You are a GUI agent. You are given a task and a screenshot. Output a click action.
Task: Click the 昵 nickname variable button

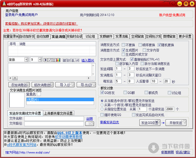click(x=65, y=60)
